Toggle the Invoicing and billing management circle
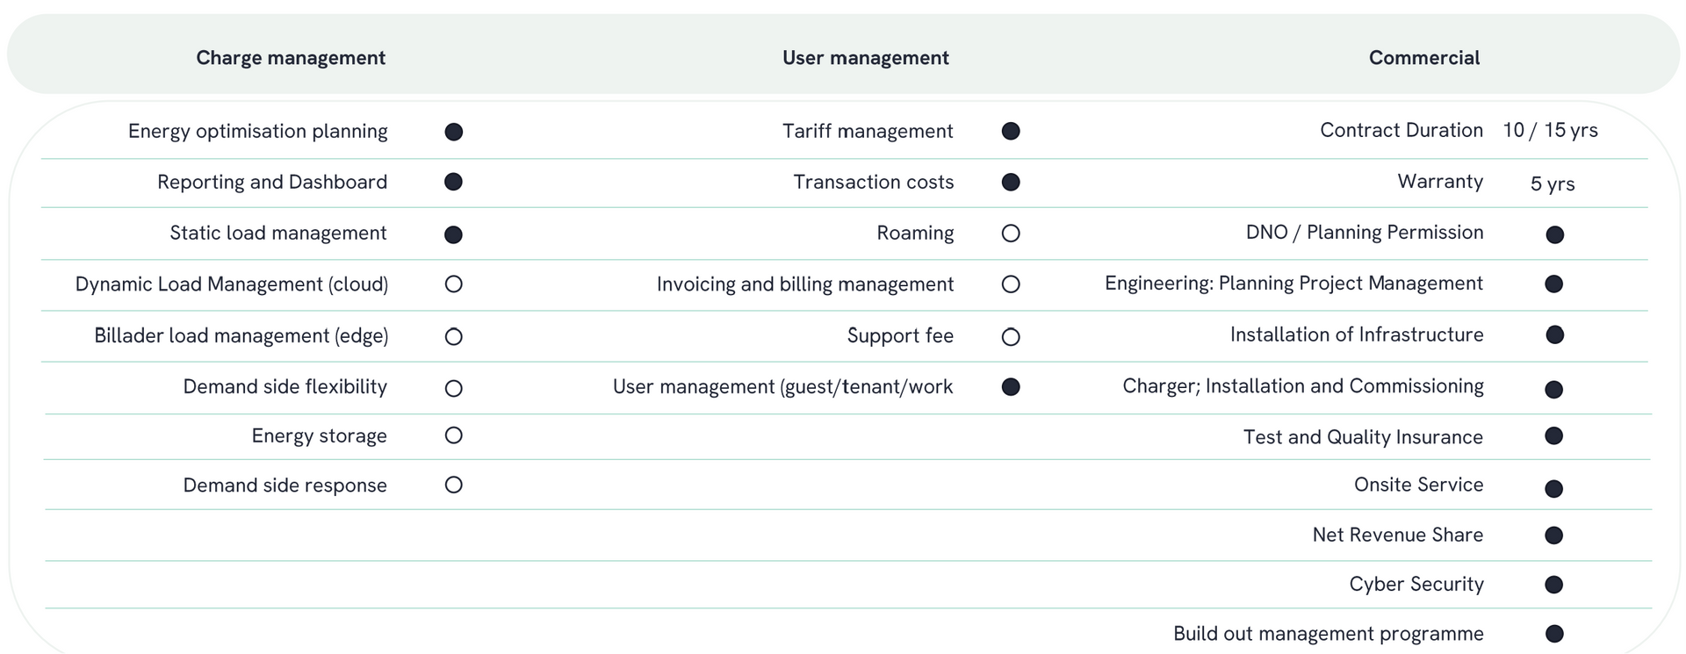Image resolution: width=1686 pixels, height=654 pixels. click(x=1011, y=284)
